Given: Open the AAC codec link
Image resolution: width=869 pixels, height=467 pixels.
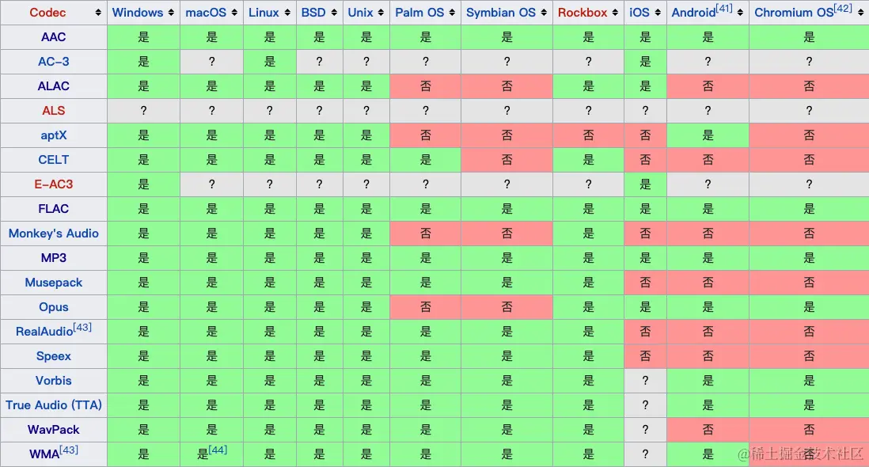Looking at the screenshot, I should point(53,37).
